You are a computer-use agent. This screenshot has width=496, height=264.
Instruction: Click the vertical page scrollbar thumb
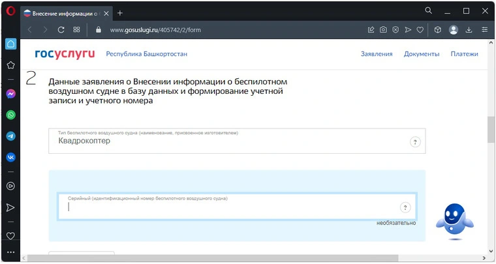tap(491, 129)
